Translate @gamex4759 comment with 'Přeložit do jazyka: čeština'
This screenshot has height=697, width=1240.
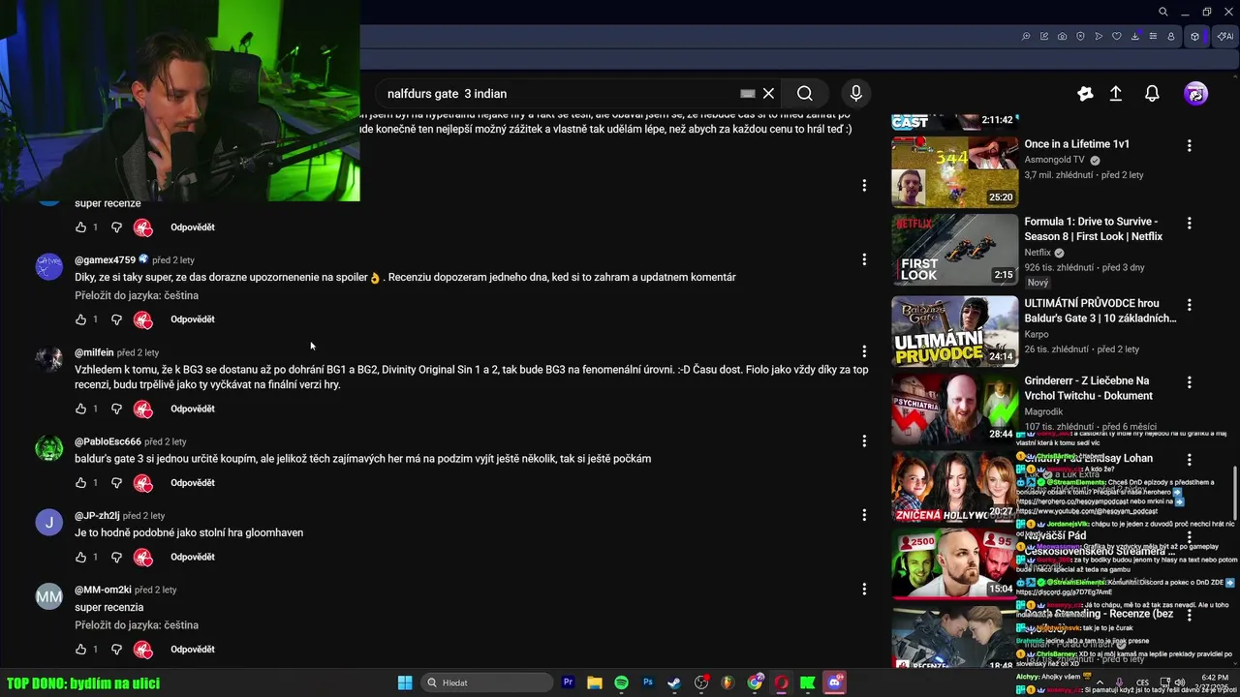(x=137, y=295)
